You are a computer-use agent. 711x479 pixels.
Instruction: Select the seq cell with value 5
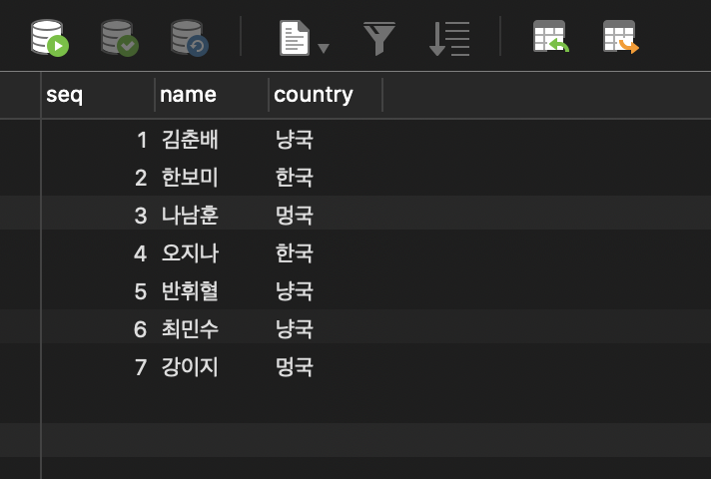(98, 291)
